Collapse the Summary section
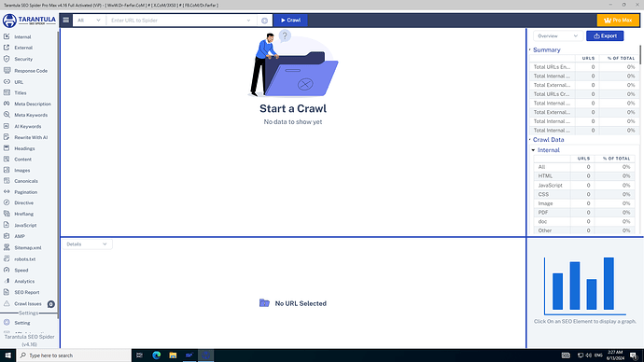The height and width of the screenshot is (362, 644). [530, 49]
